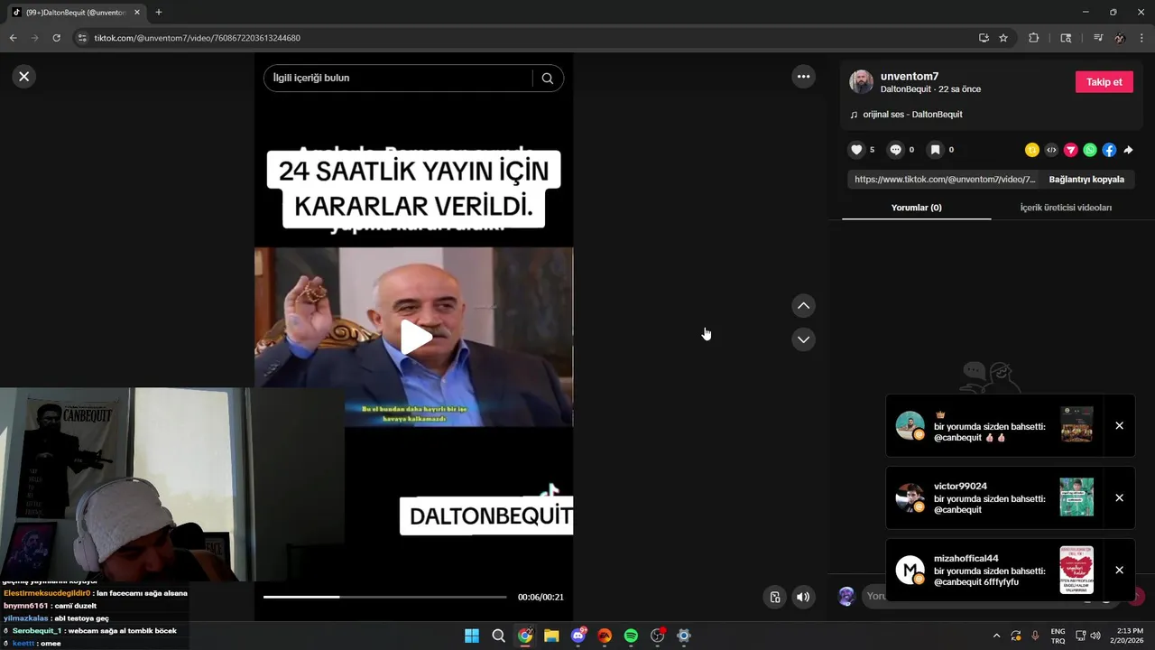
Task: Dismiss the crown user mention notification
Action: [1119, 425]
